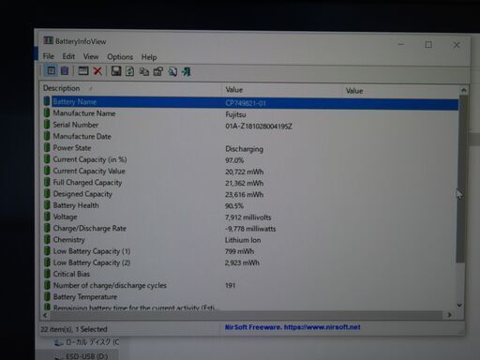Click the horizontal scrollbar right arrow
Viewport: 480px width, 360px height.
tap(449, 315)
